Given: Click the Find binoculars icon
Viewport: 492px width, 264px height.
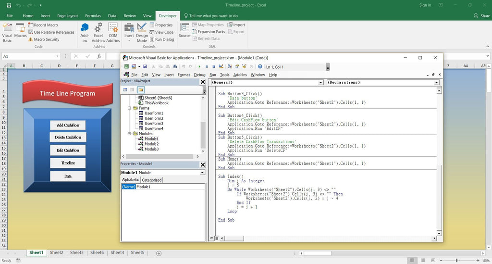Looking at the screenshot, I should [x=175, y=66].
